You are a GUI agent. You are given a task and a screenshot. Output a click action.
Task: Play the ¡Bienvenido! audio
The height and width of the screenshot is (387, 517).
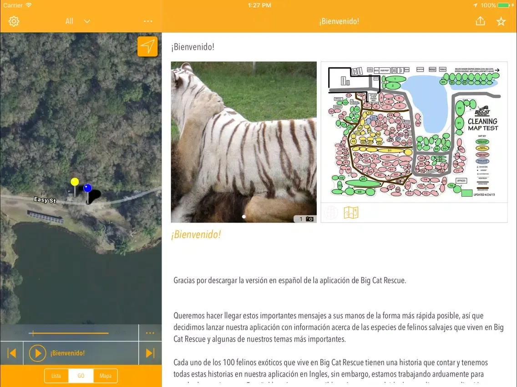coord(37,353)
